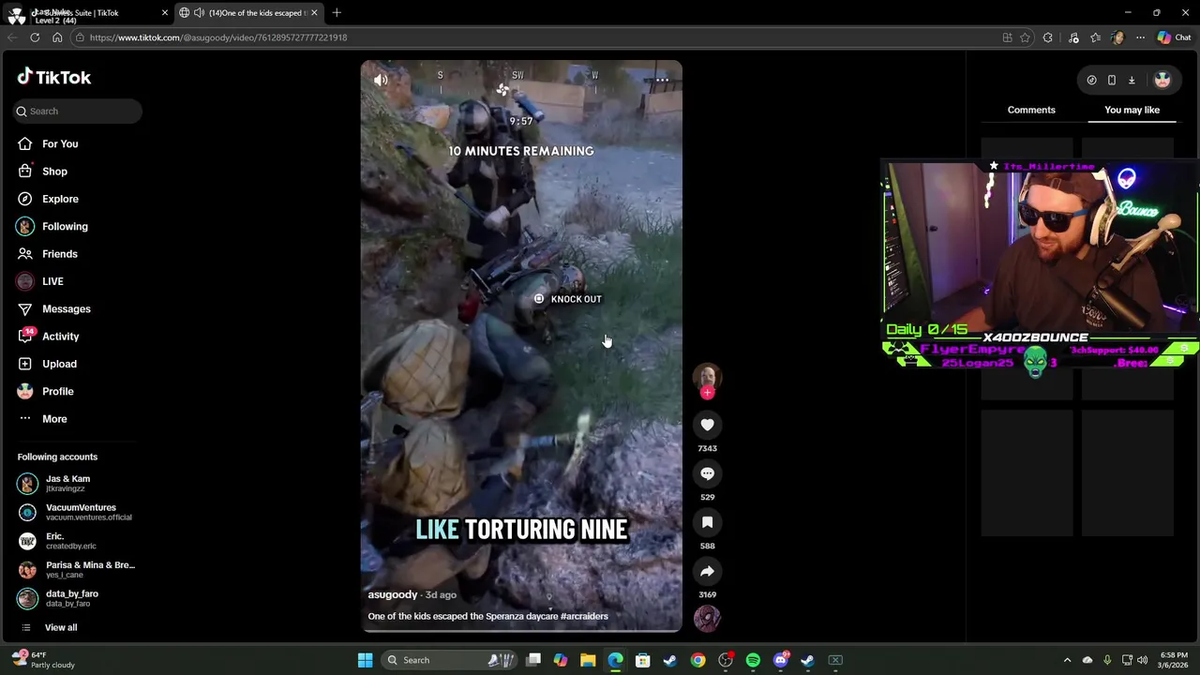This screenshot has width=1200, height=675.
Task: Follow creator via red plus on avatar
Action: tap(707, 393)
